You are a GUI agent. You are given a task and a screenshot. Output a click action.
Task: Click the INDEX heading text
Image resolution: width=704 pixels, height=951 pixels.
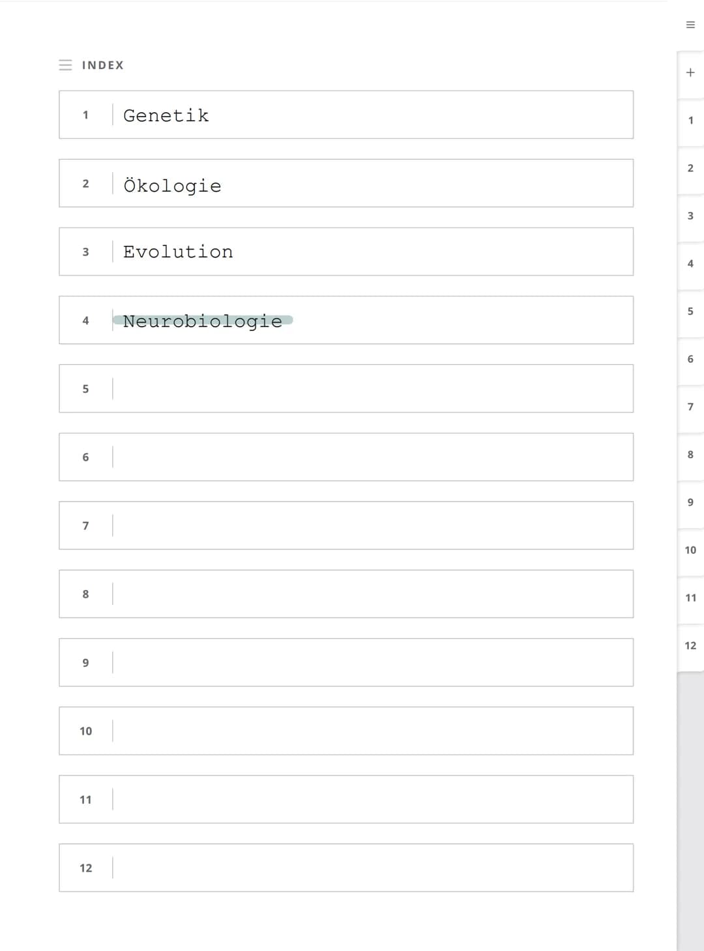point(102,65)
